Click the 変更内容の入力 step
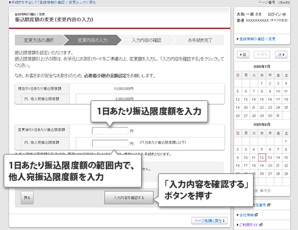 [x=92, y=40]
